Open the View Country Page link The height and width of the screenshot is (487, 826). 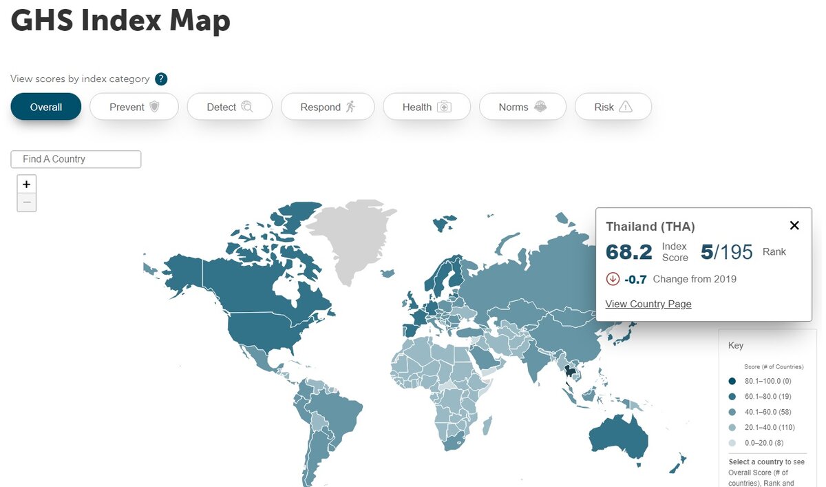(x=648, y=304)
